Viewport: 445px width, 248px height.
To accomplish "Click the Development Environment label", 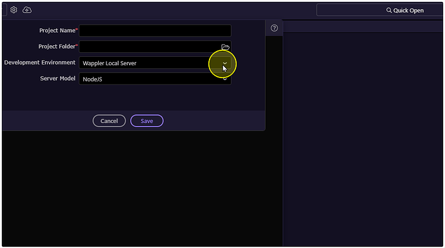I will point(40,63).
